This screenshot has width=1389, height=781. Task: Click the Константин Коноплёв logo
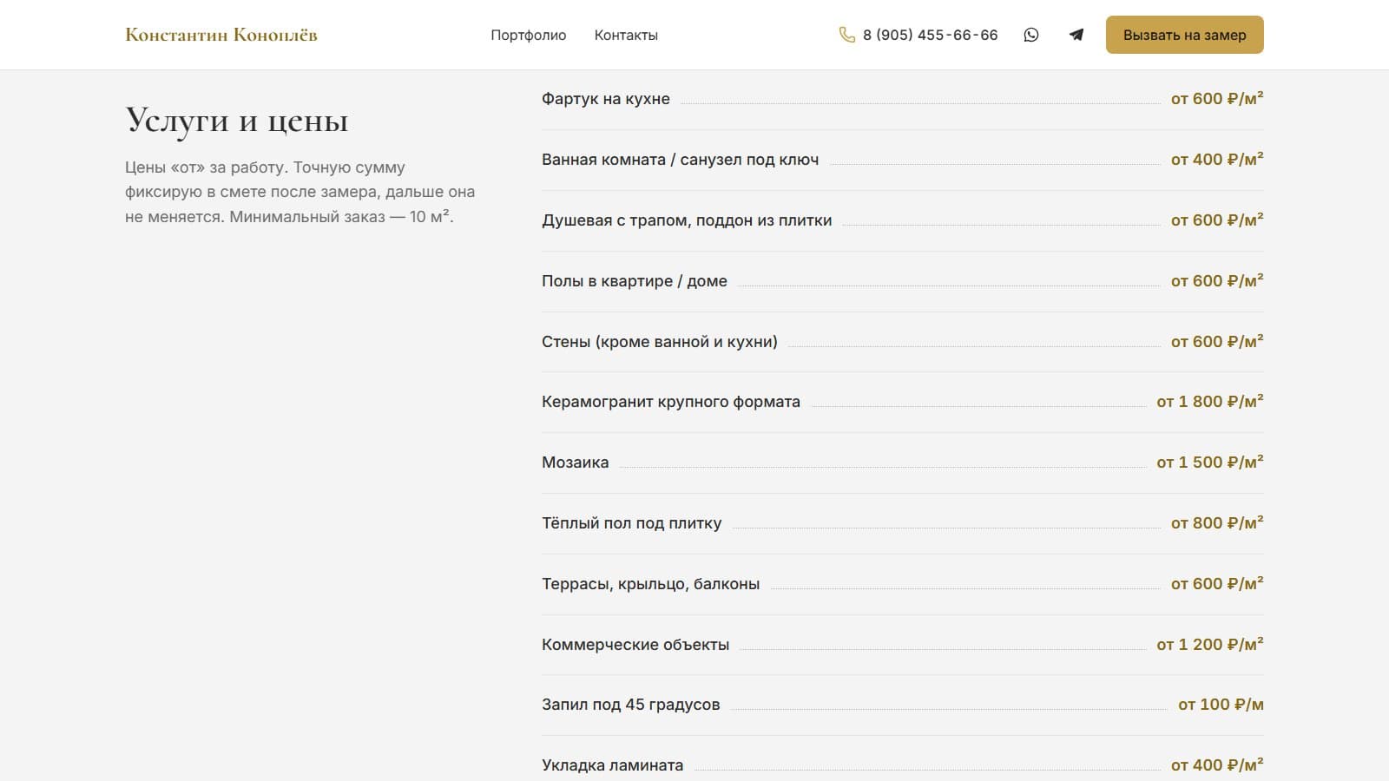tap(221, 35)
